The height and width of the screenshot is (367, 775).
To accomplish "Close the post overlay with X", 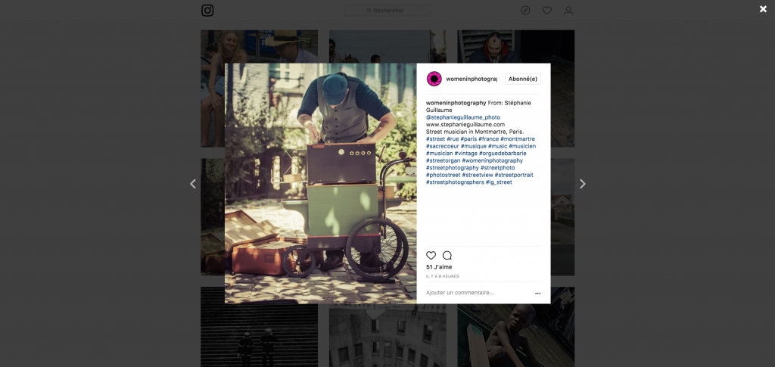I will (763, 9).
